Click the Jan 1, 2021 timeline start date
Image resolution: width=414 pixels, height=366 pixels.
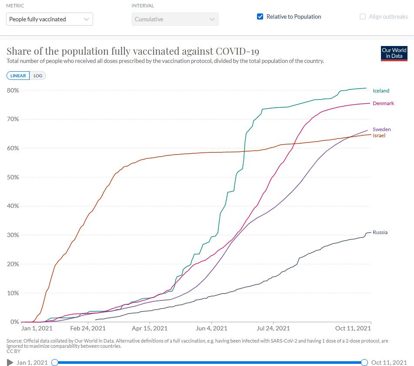click(32, 363)
